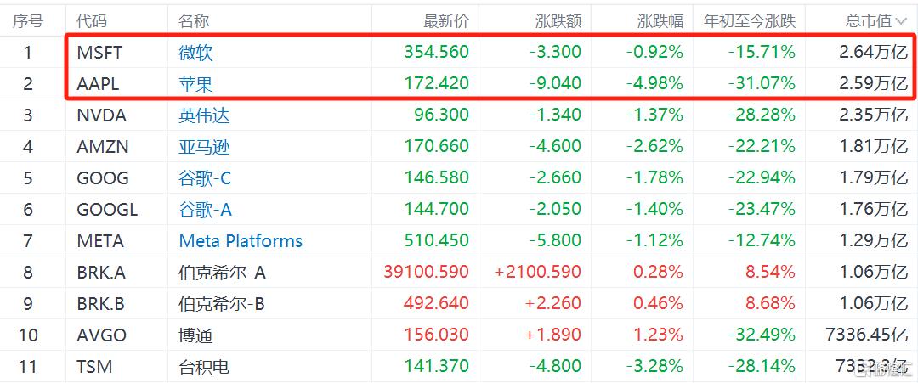Open the 谷歌-A stock link
918x383 pixels.
point(205,210)
